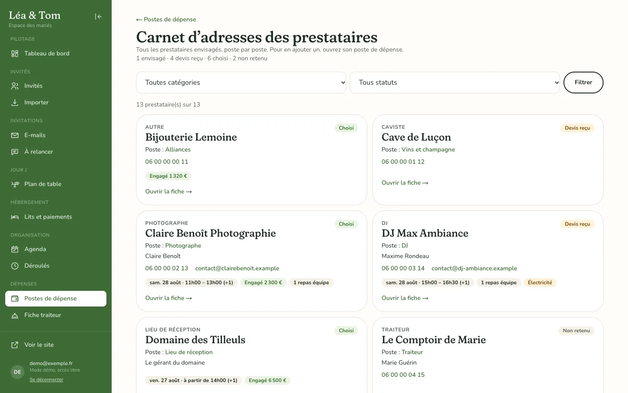Open Tableau de bord in sidebar
Image resolution: width=628 pixels, height=393 pixels.
coord(56,54)
